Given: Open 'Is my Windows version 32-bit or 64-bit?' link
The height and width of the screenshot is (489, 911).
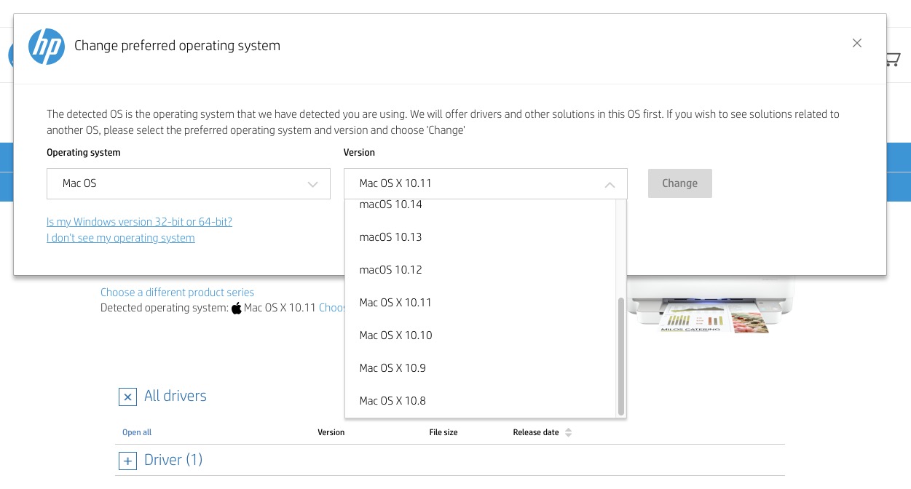Looking at the screenshot, I should (x=139, y=222).
